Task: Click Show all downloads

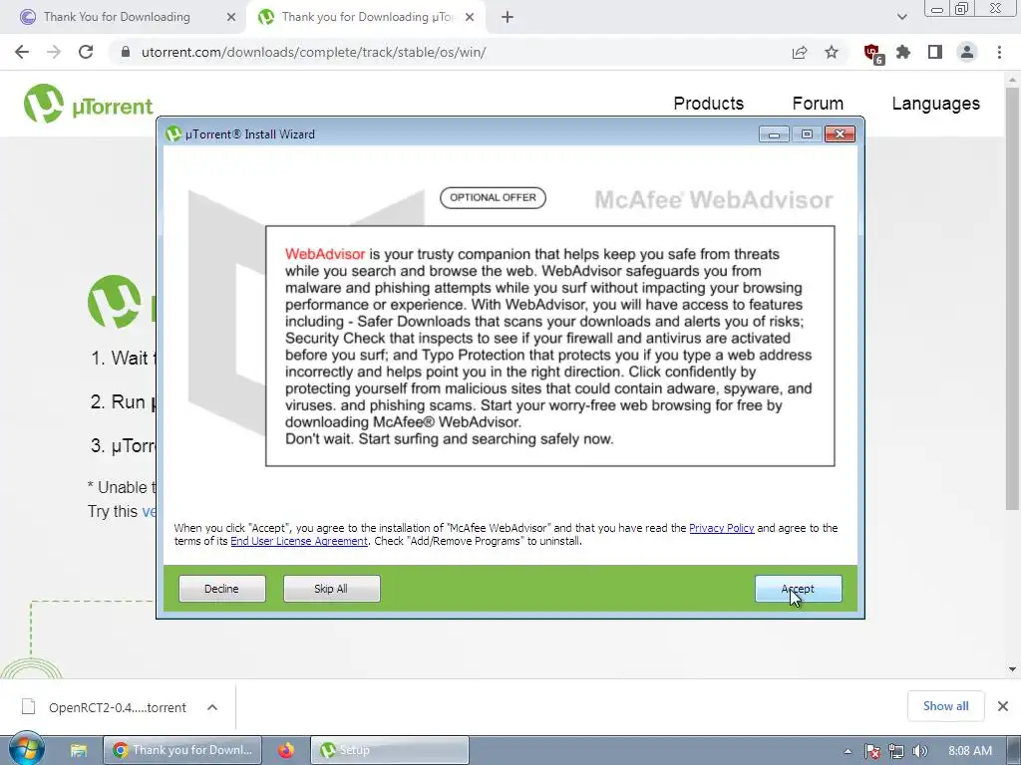Action: tap(945, 706)
